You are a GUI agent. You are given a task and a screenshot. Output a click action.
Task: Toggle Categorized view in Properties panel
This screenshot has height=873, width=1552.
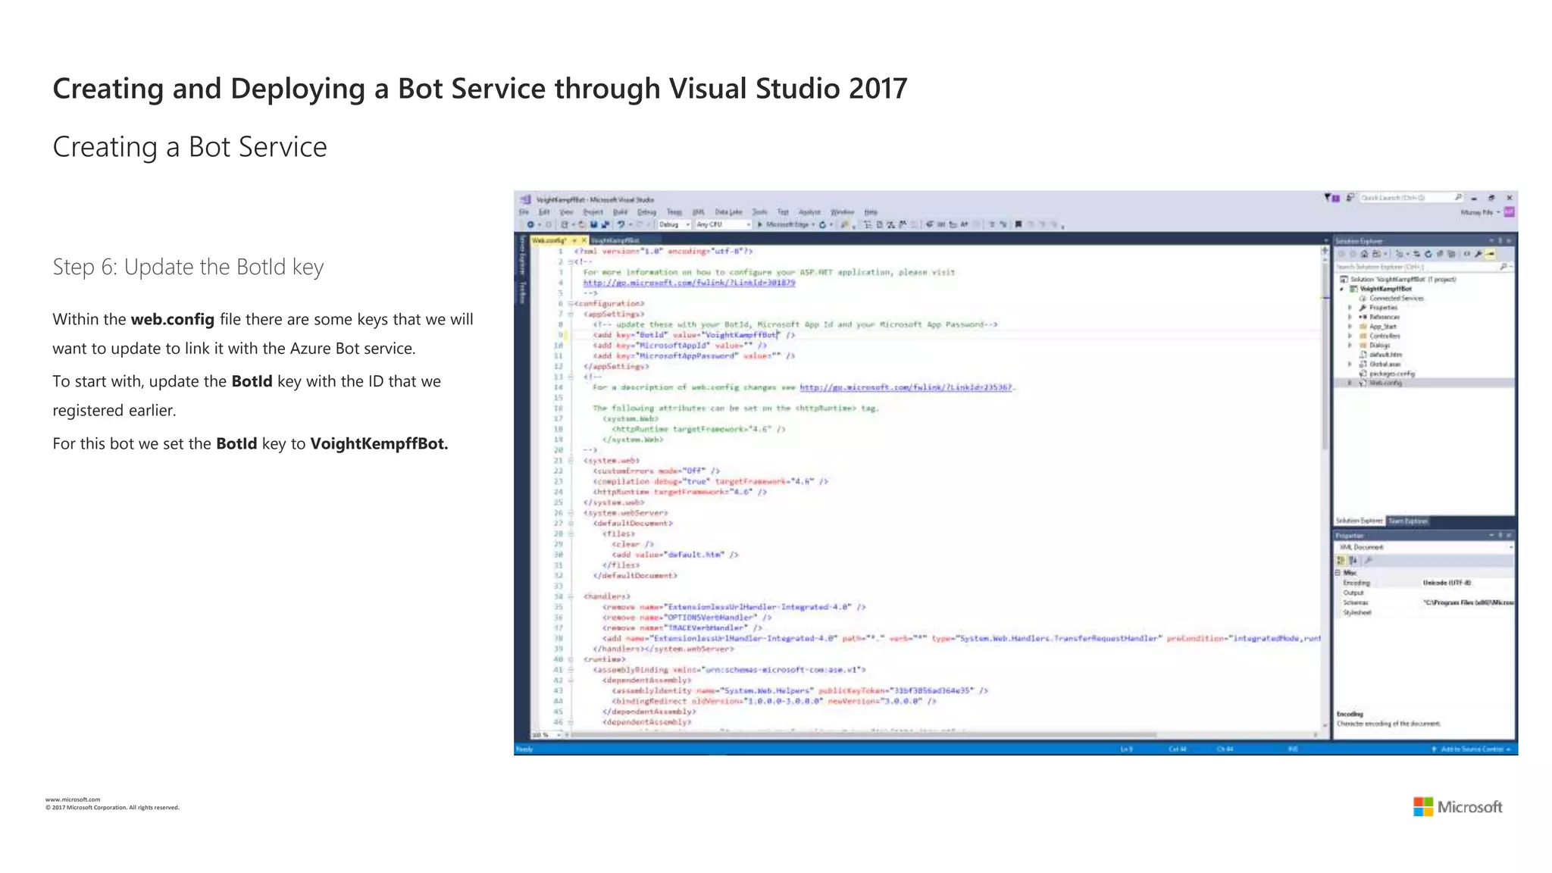1341,561
